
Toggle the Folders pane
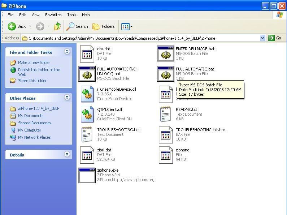click(104, 26)
